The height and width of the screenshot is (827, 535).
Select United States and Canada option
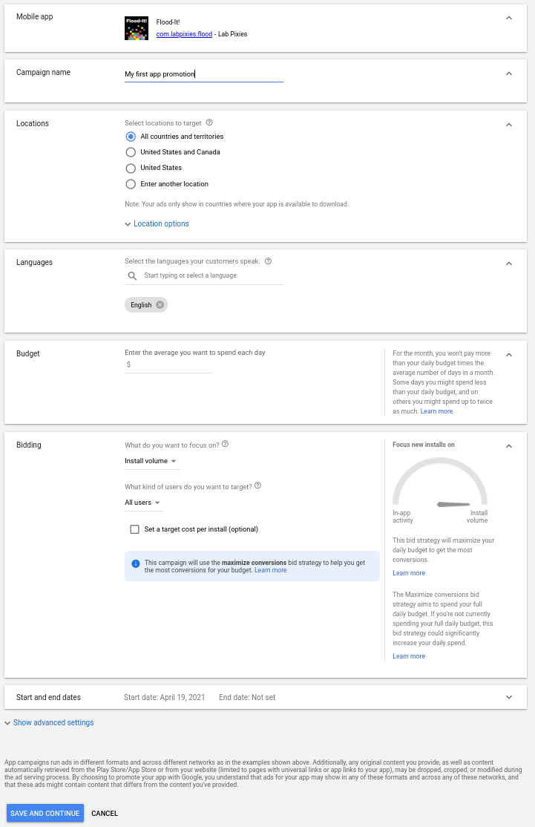(131, 152)
